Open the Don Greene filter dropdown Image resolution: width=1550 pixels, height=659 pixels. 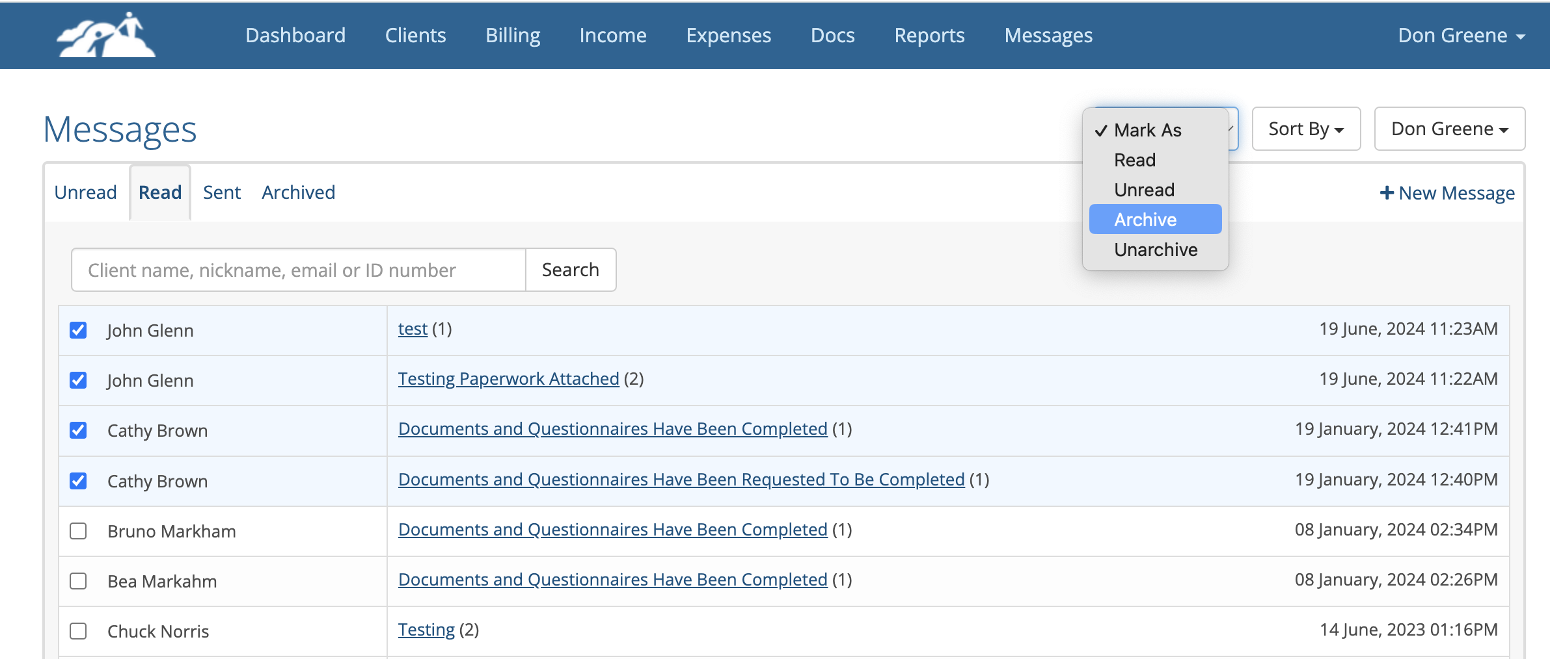click(x=1449, y=129)
